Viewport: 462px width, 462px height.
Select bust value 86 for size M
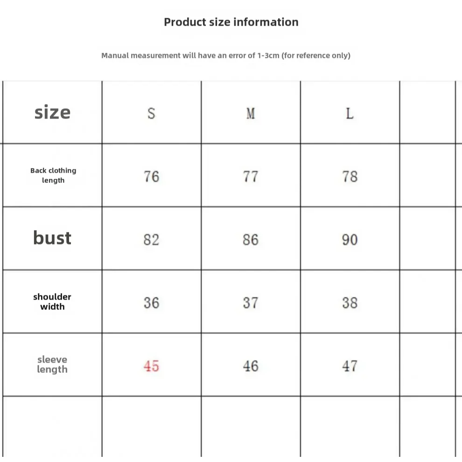(x=251, y=239)
